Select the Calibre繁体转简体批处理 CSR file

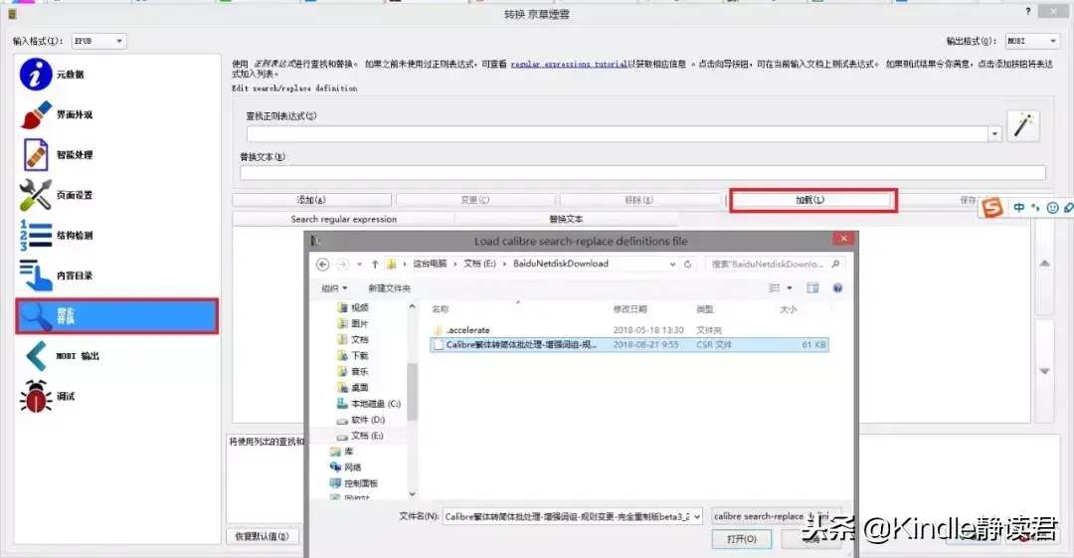628,345
